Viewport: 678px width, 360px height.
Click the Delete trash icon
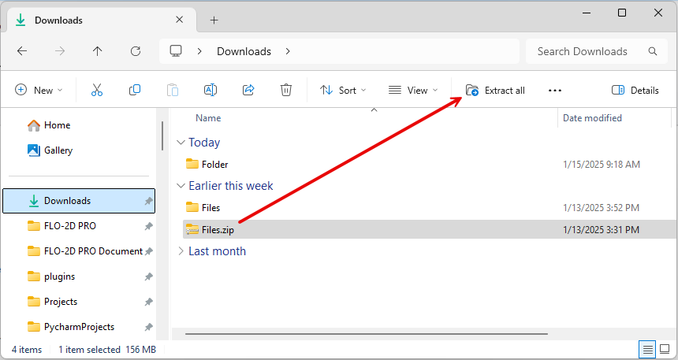tap(286, 91)
